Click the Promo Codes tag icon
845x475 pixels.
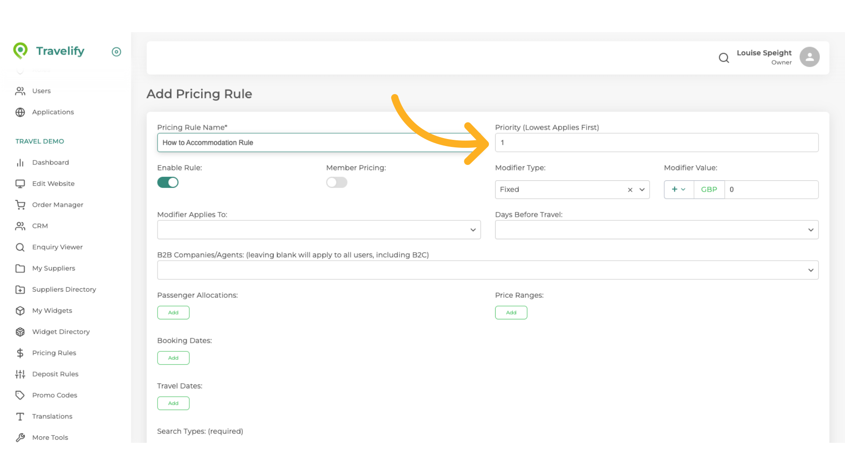(20, 395)
